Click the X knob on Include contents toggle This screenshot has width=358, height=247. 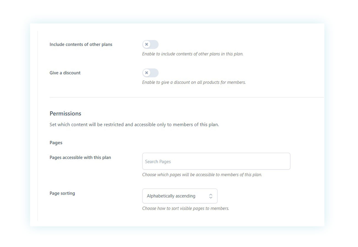pos(147,44)
